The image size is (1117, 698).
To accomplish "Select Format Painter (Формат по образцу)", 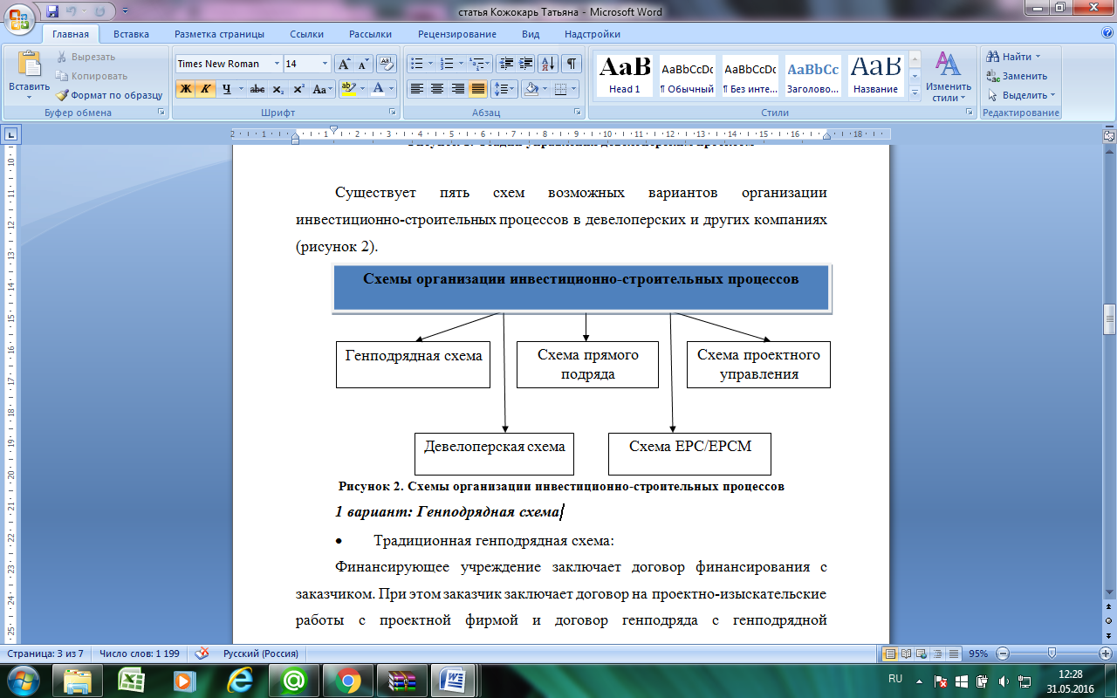I will pyautogui.click(x=109, y=95).
